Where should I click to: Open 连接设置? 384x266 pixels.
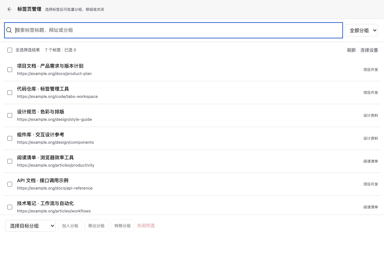[x=369, y=50]
